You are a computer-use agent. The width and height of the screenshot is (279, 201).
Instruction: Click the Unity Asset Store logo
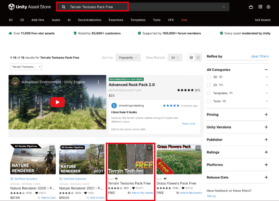click(30, 7)
